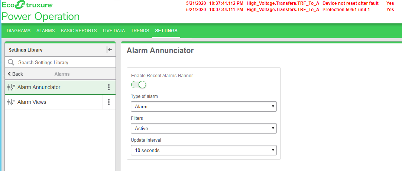Open the Type of alarm dropdown
Image resolution: width=402 pixels, height=171 pixels.
coord(204,106)
